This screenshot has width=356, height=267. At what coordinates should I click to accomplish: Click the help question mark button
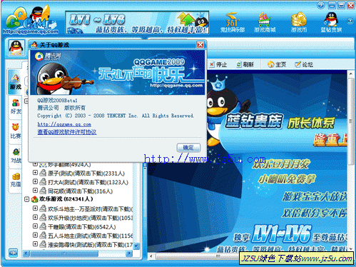pyautogui.click(x=321, y=5)
